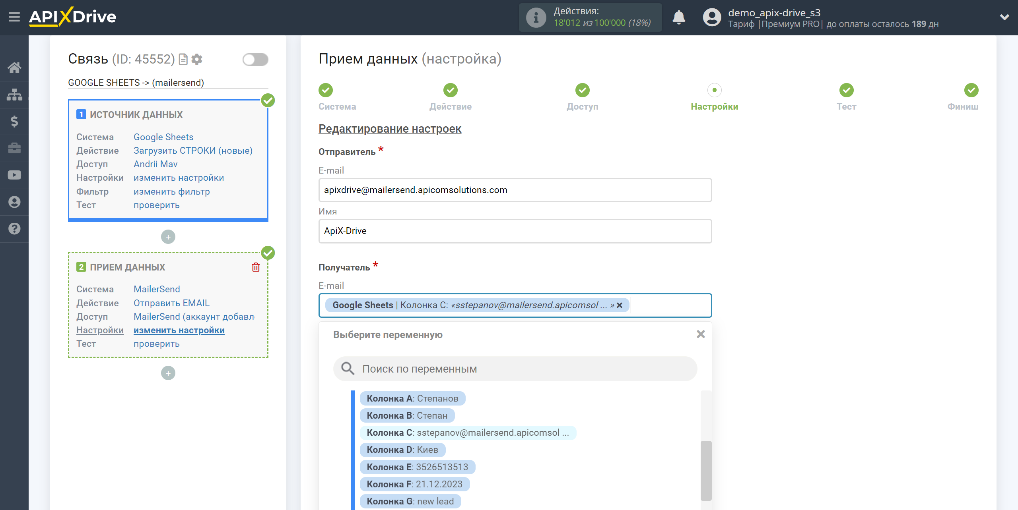Open briefcase icon in sidebar

coord(14,148)
